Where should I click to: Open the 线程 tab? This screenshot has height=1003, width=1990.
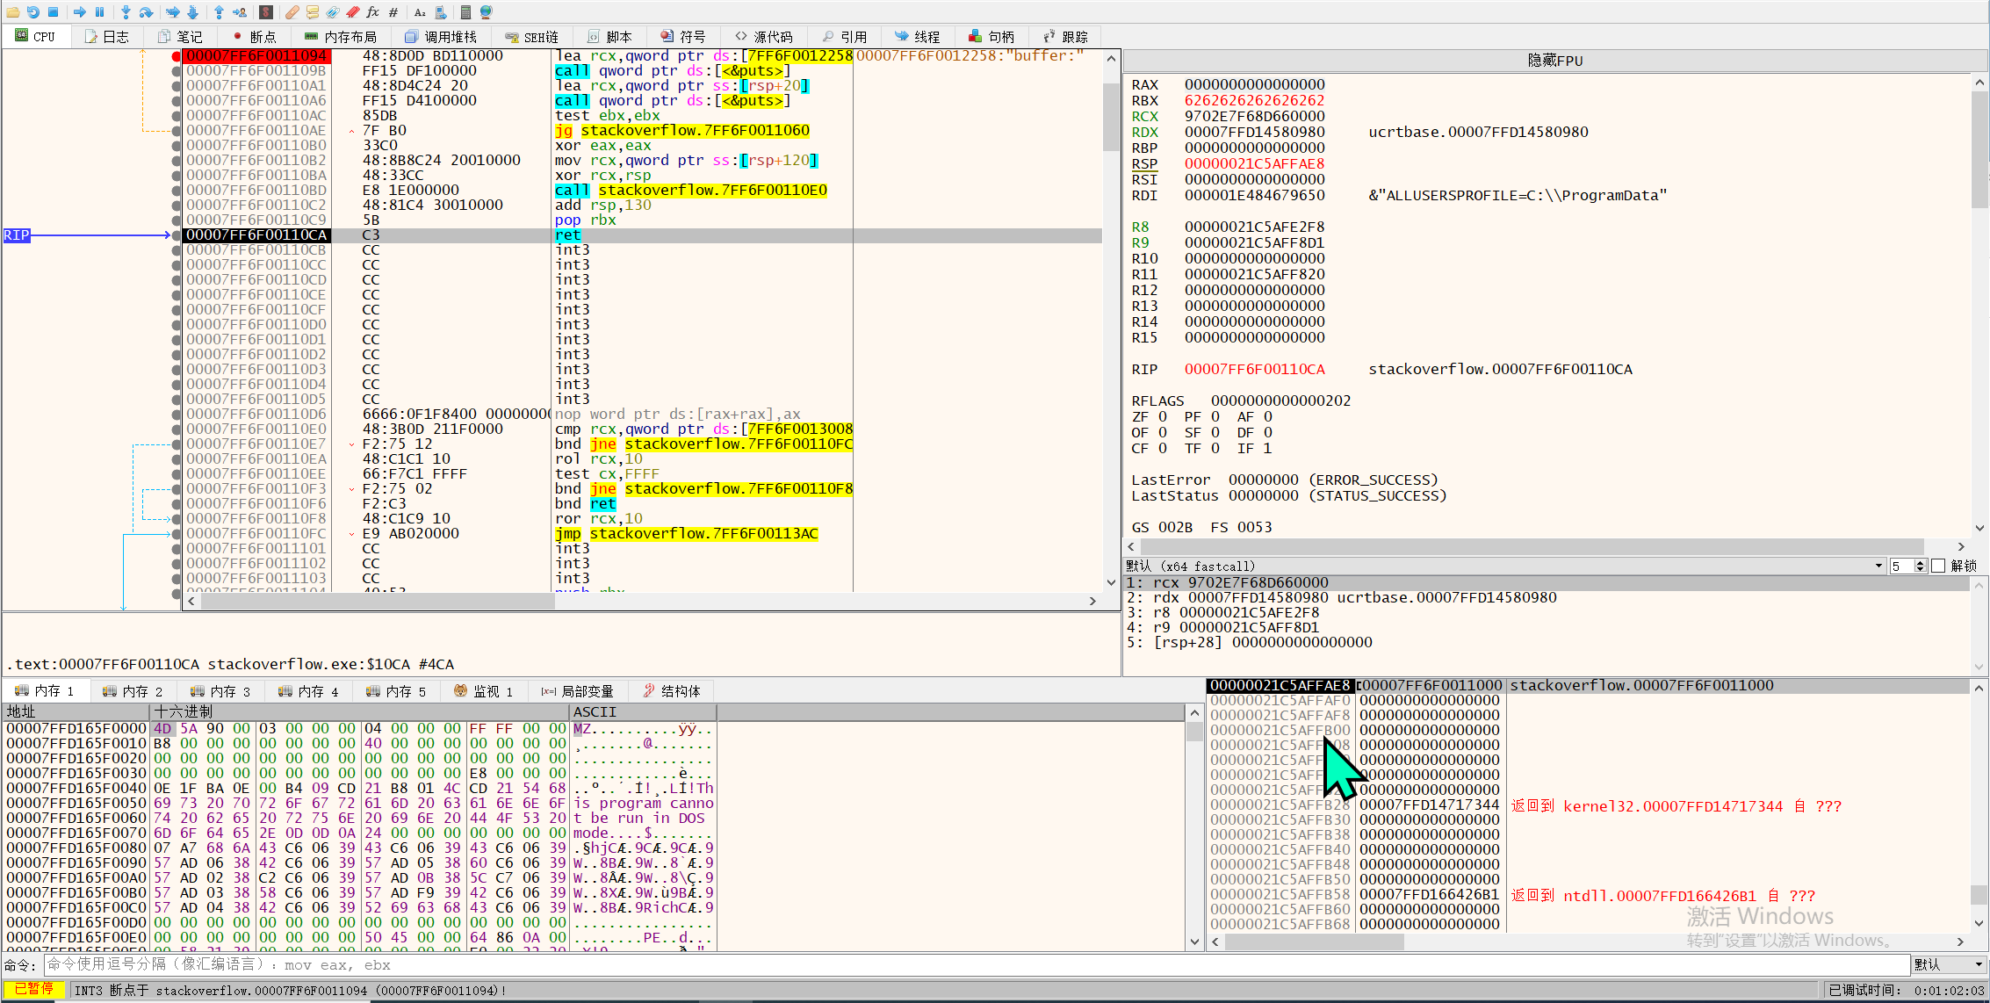918,36
